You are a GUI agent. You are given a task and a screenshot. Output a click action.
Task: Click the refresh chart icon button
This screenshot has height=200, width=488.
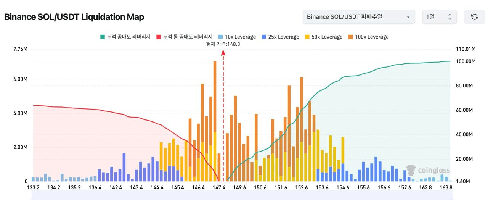pyautogui.click(x=474, y=17)
